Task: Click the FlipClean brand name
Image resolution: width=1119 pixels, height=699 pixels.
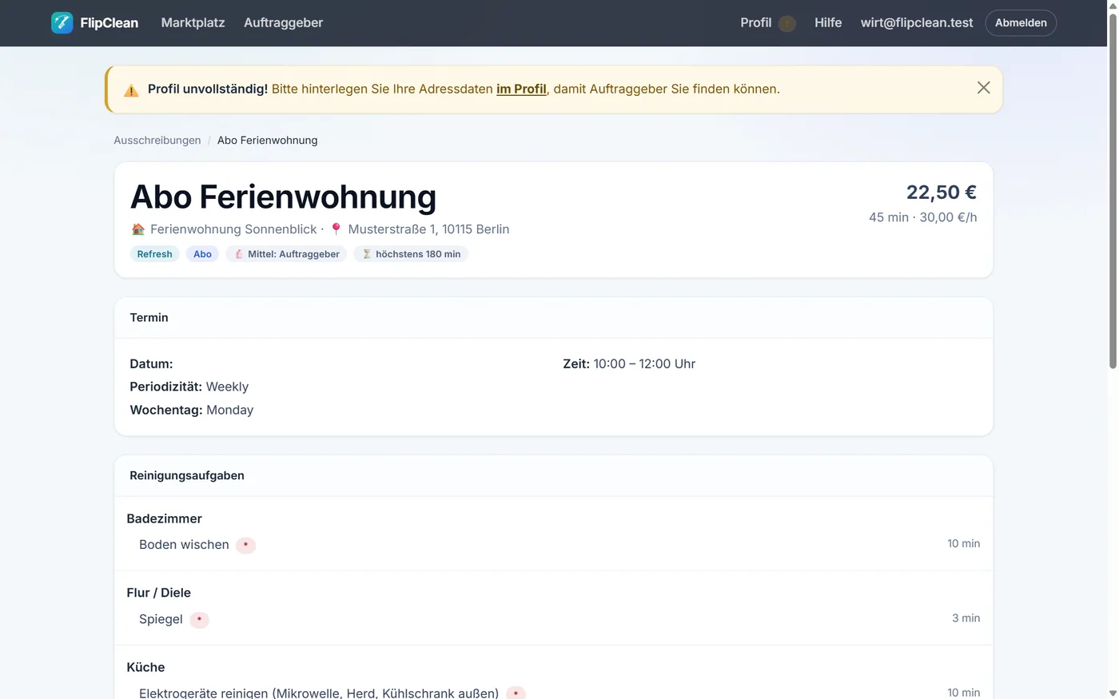Action: tap(109, 22)
